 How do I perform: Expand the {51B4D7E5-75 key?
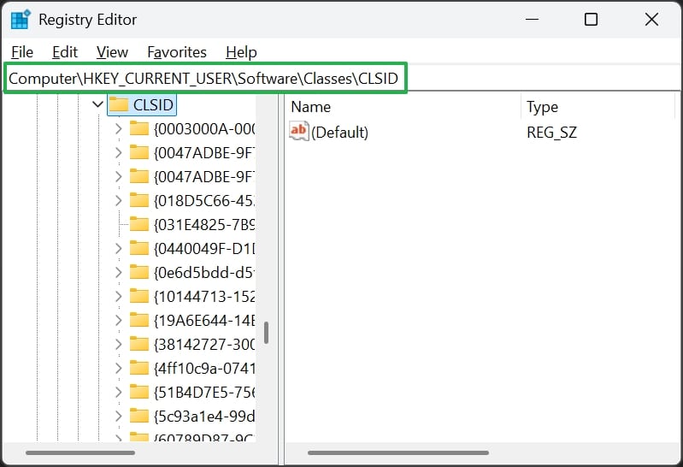coord(119,393)
